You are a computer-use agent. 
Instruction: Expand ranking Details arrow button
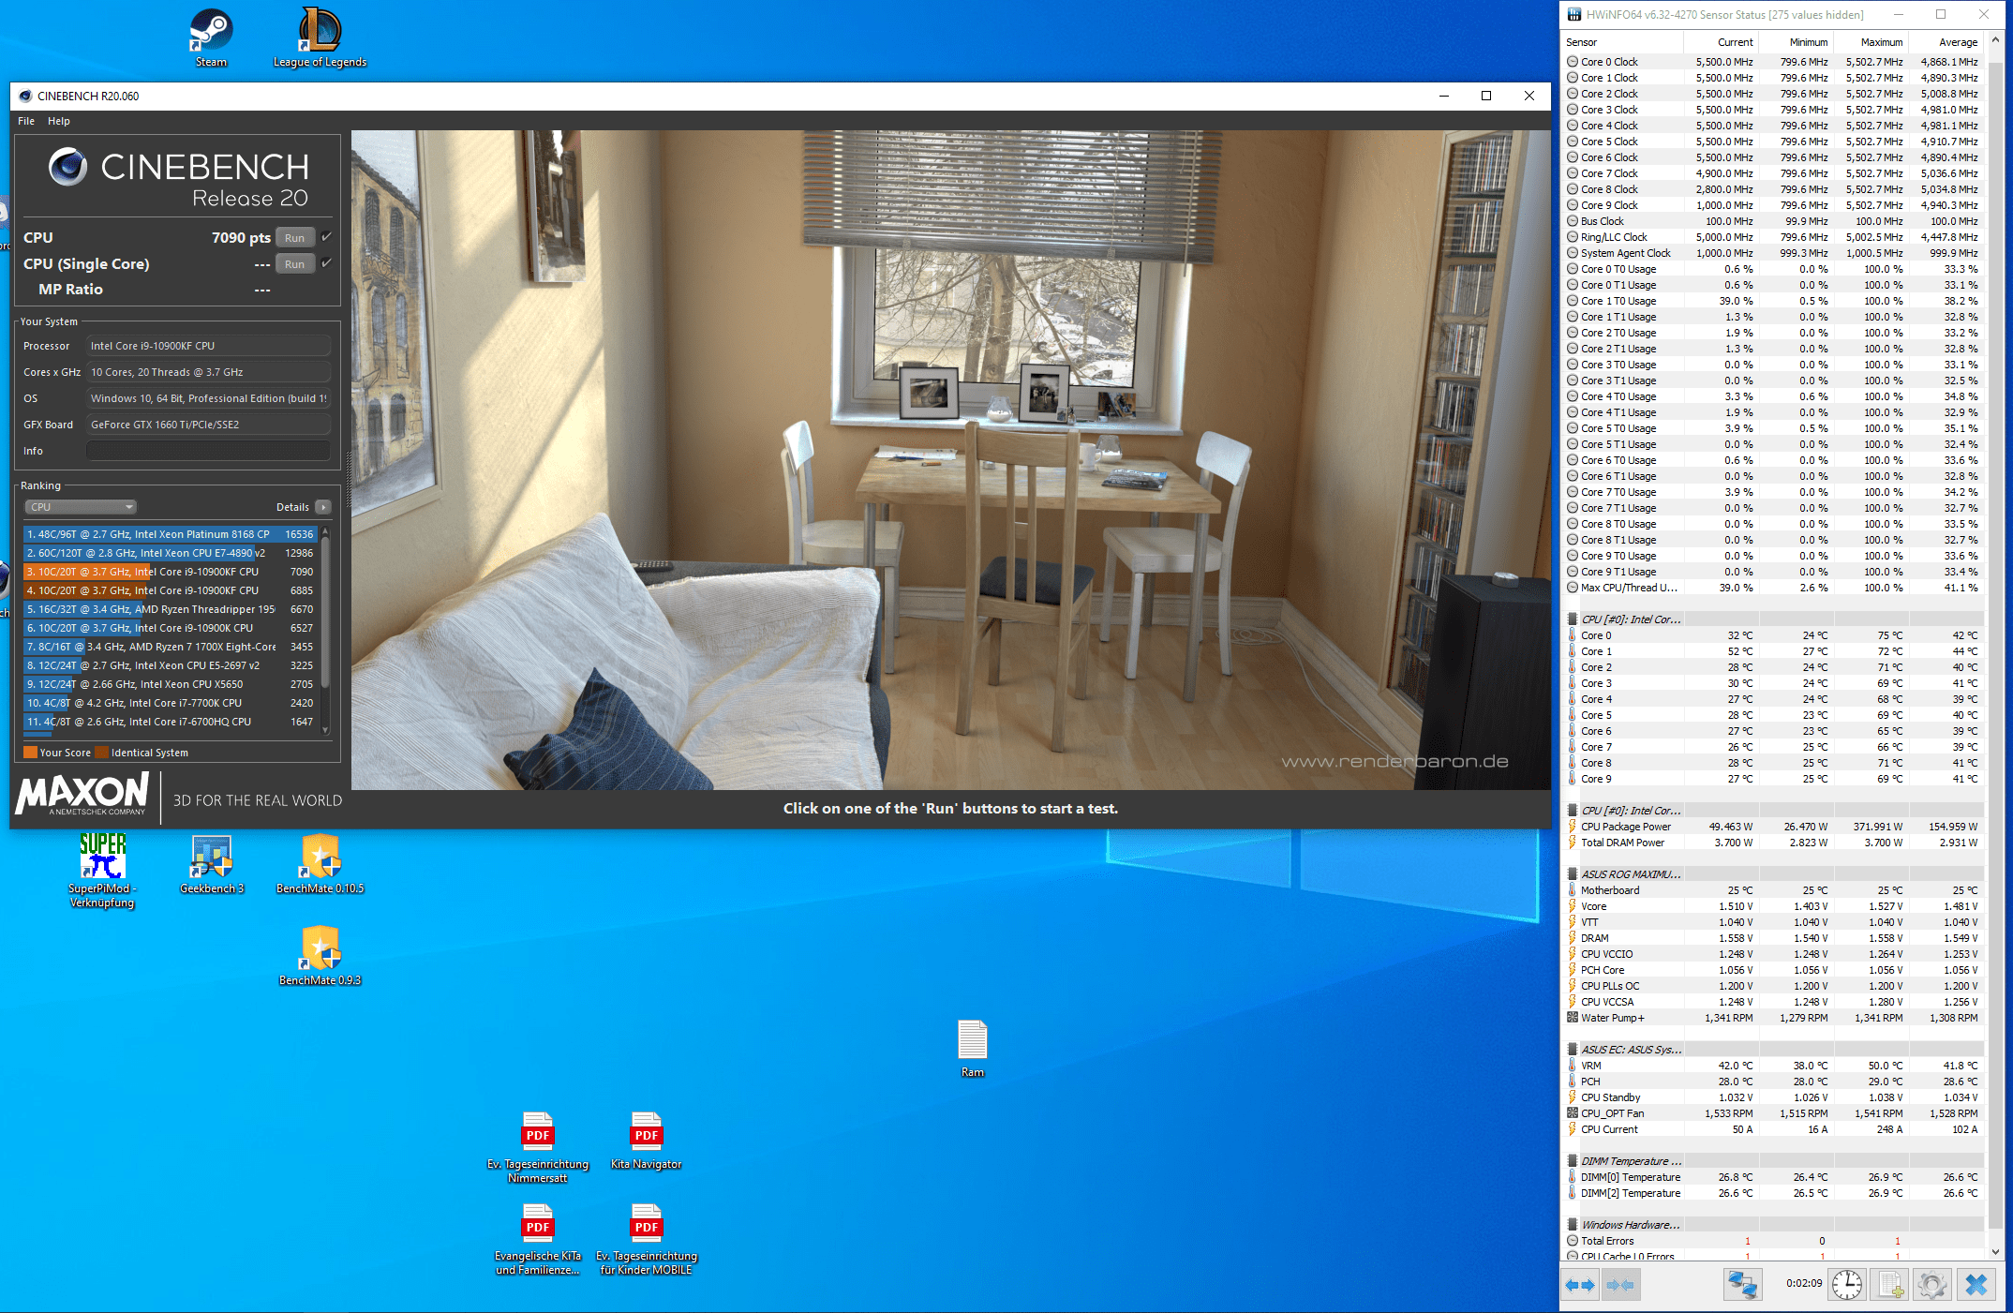[x=323, y=507]
